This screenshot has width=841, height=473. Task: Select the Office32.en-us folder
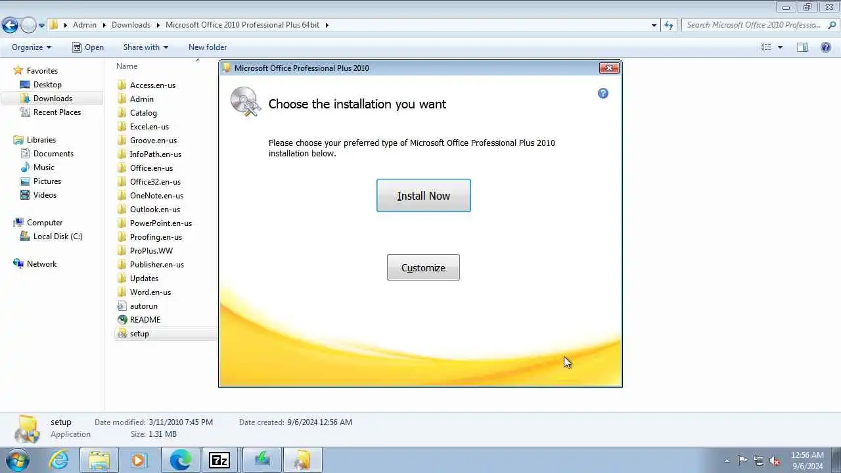(x=155, y=182)
